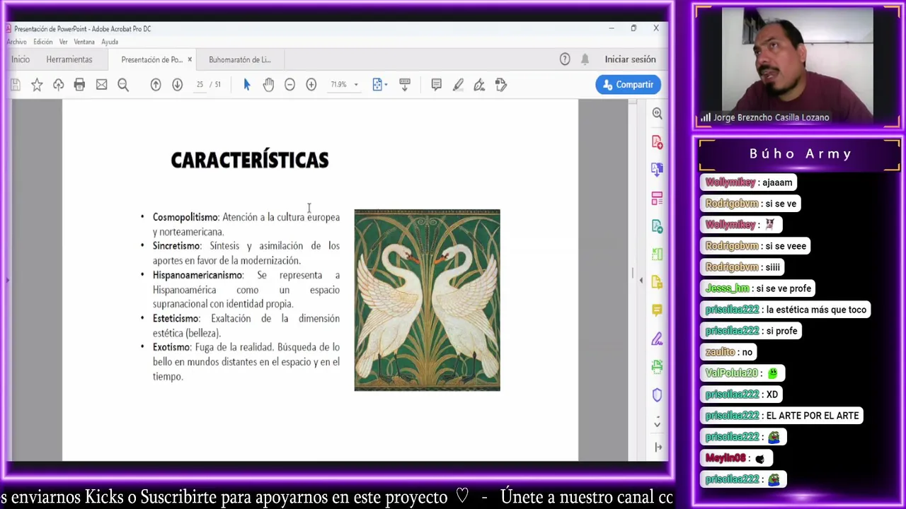This screenshot has width=906, height=509.
Task: Switch to the Buhomaratón de Li... tab
Action: click(240, 59)
